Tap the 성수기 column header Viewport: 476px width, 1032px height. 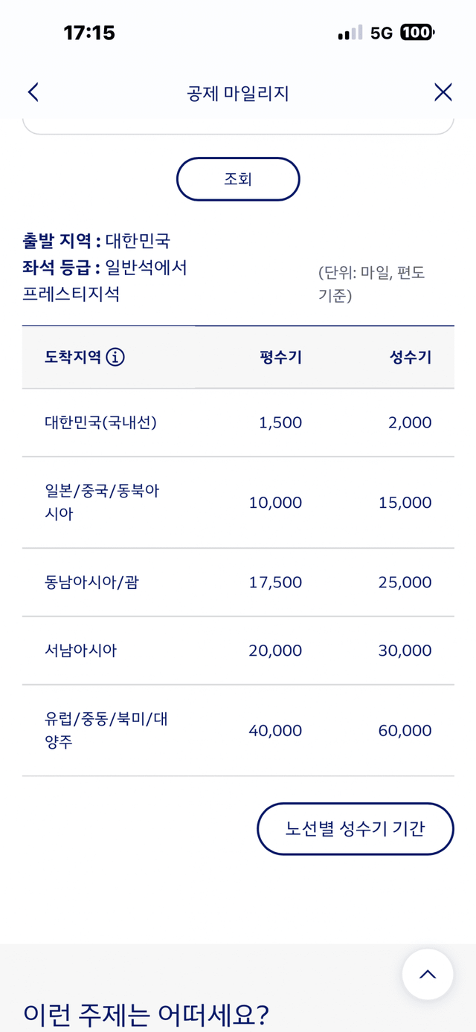410,357
